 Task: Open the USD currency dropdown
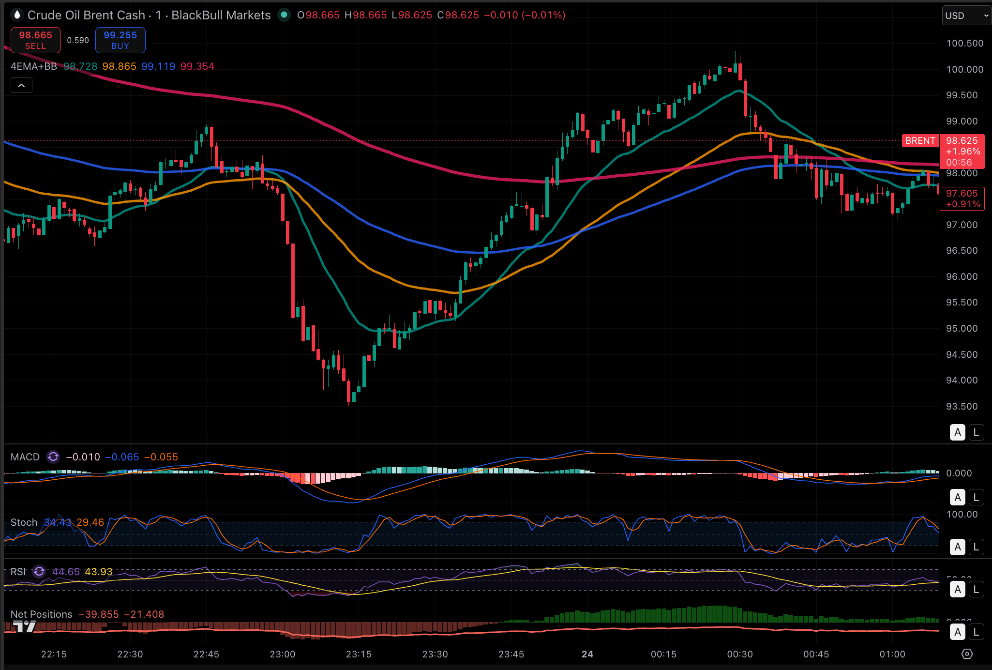coord(966,15)
